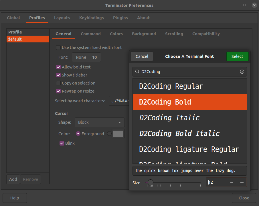Open the Compatibility sub-tab

click(206, 34)
